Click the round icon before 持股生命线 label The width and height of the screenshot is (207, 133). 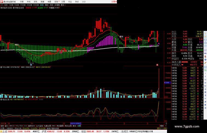[x=14, y=8]
